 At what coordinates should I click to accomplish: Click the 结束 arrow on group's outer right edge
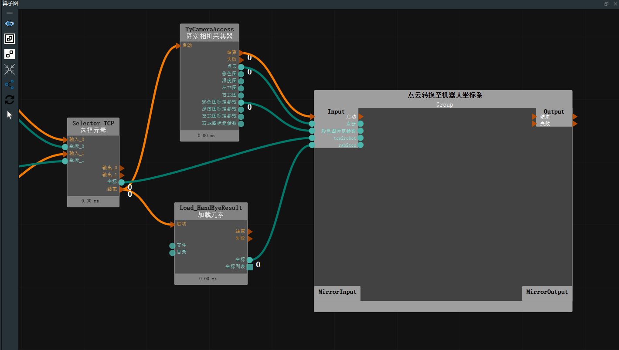[575, 117]
